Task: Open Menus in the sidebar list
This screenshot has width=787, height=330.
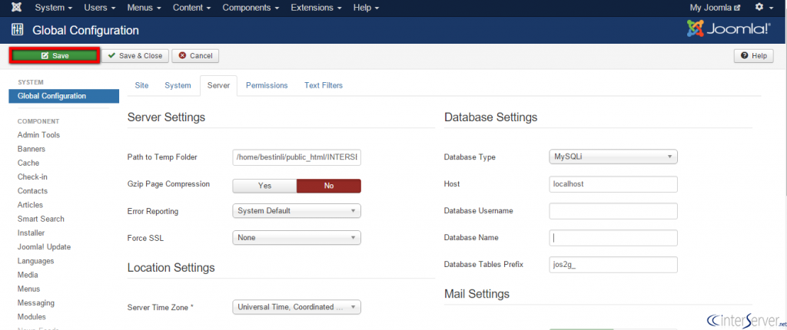Action: (28, 289)
